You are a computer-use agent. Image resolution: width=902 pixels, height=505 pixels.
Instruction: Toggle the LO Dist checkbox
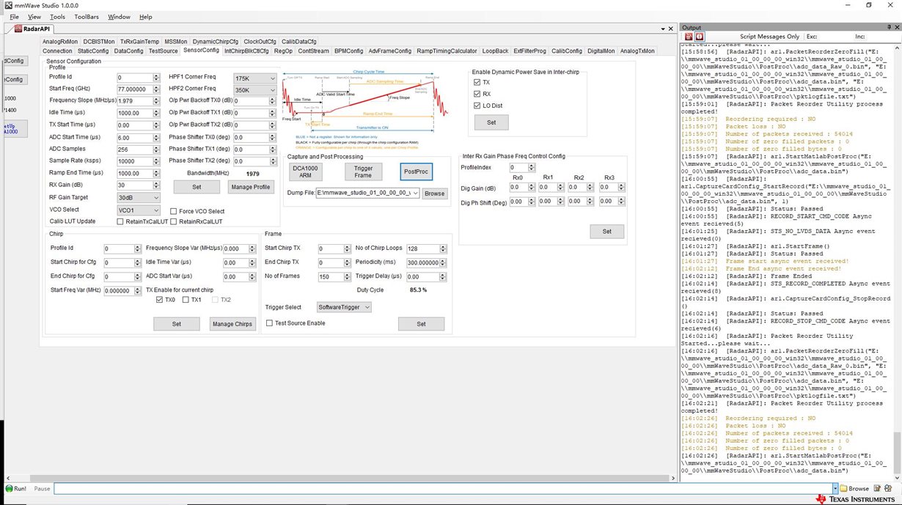pos(477,106)
